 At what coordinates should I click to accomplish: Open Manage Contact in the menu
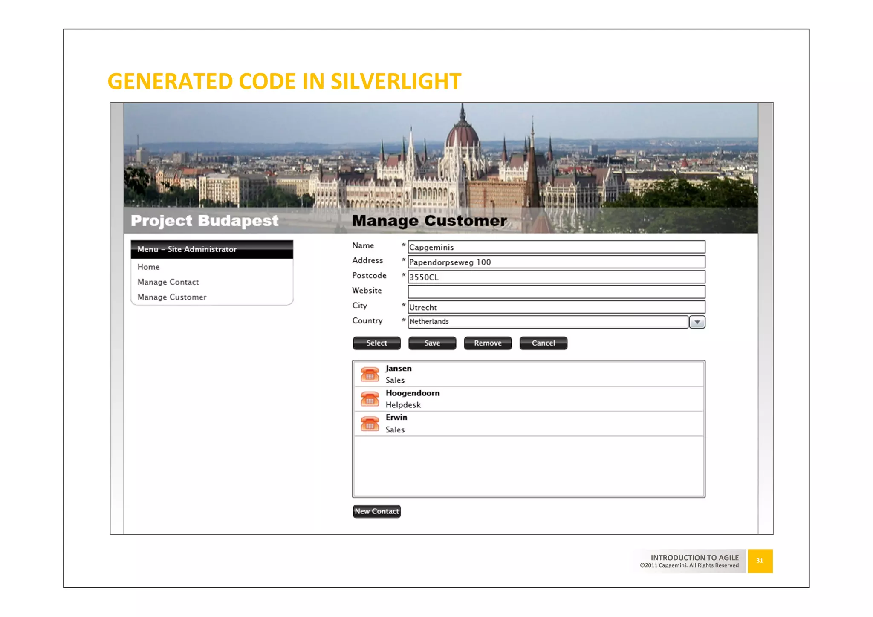(x=168, y=282)
